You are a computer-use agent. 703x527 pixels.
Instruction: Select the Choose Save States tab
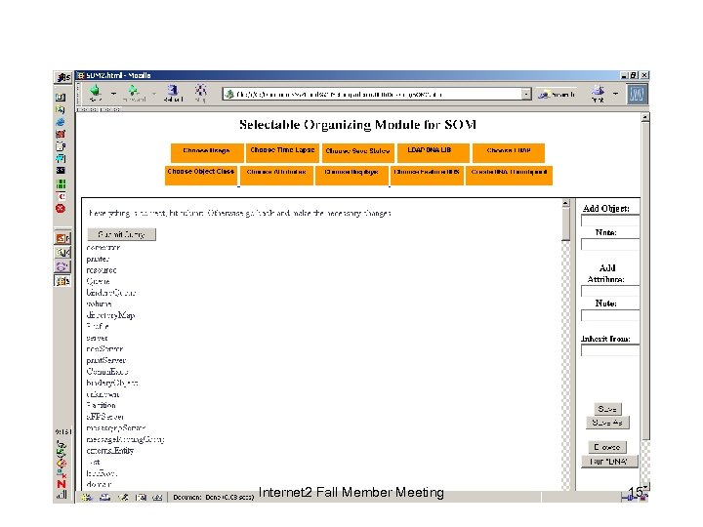[x=357, y=153]
